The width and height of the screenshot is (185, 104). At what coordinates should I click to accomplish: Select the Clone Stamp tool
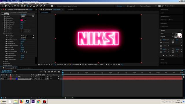[x=34, y=6]
